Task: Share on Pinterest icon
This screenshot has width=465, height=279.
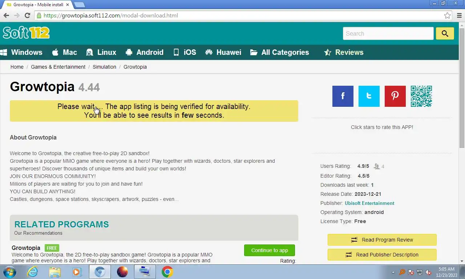Action: pyautogui.click(x=395, y=96)
